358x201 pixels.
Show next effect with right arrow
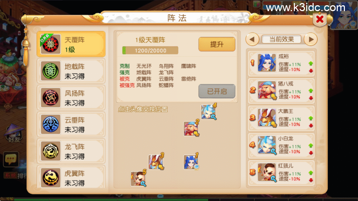(x=311, y=39)
